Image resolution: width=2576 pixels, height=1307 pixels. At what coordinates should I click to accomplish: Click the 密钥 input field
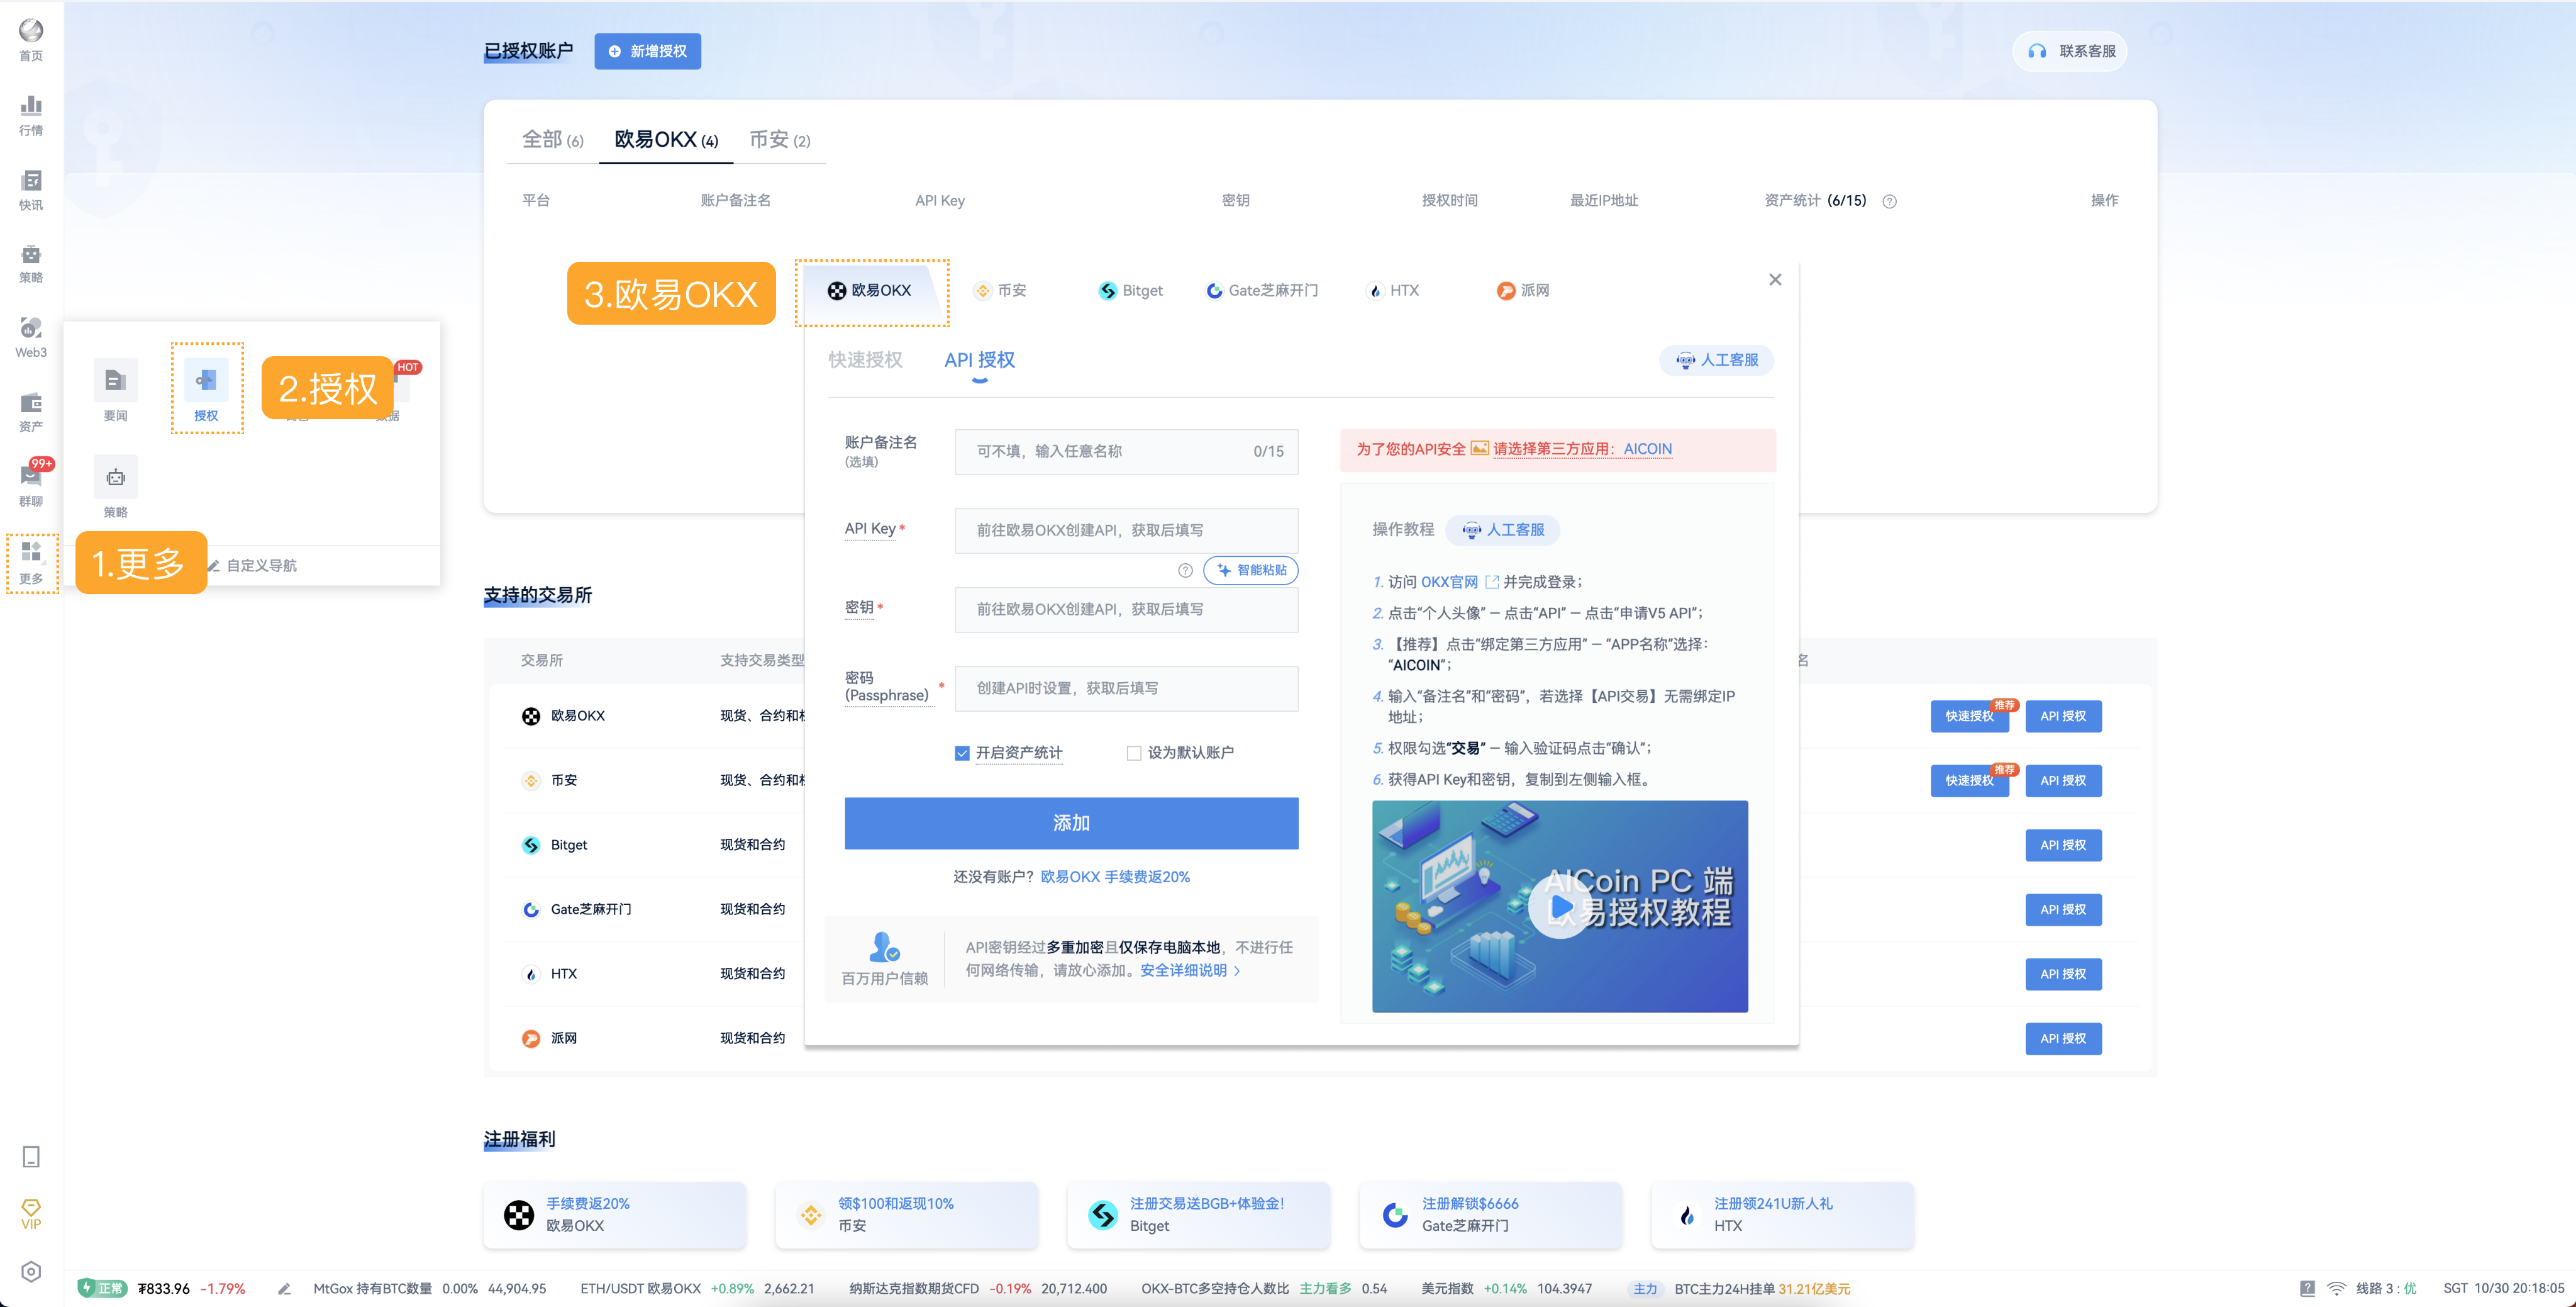click(x=1126, y=610)
